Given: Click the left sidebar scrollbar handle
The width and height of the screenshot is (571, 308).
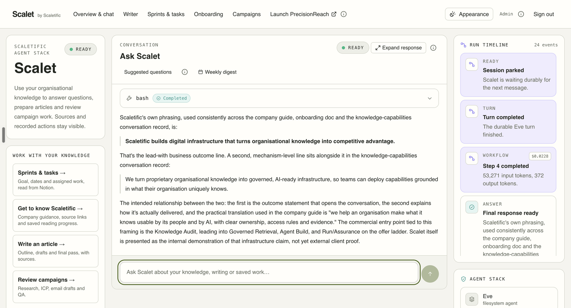Looking at the screenshot, I should [x=4, y=135].
